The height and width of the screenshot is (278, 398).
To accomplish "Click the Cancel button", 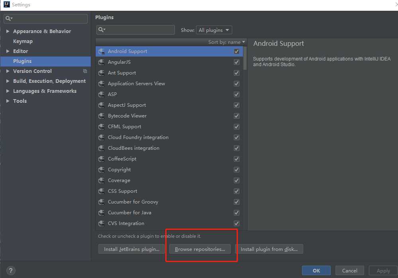I will pyautogui.click(x=349, y=271).
